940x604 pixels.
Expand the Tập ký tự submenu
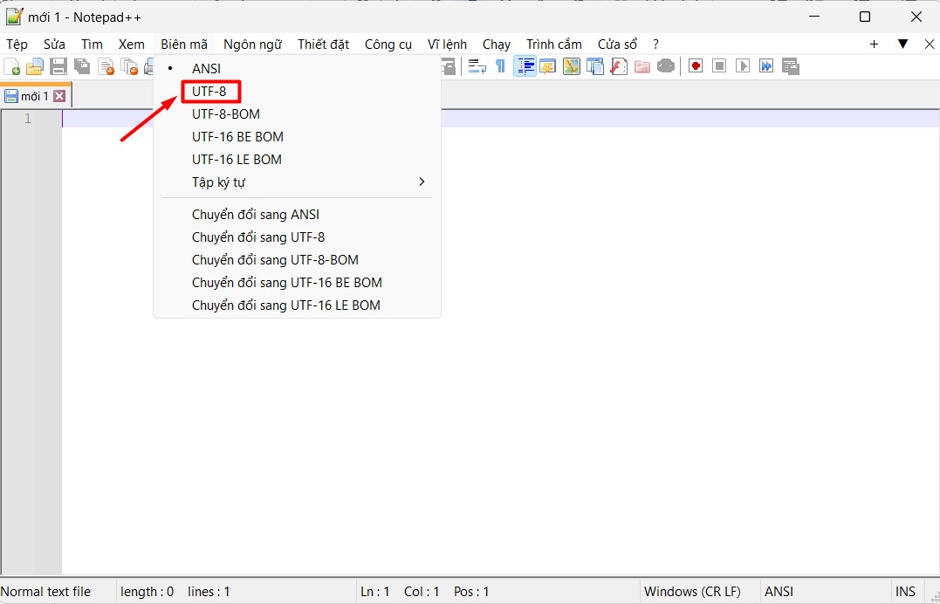point(298,182)
